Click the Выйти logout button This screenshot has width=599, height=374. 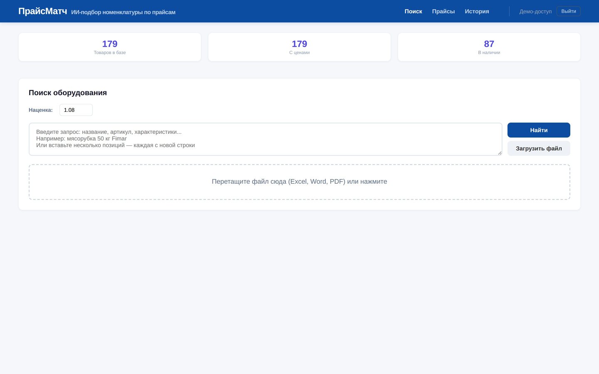568,11
